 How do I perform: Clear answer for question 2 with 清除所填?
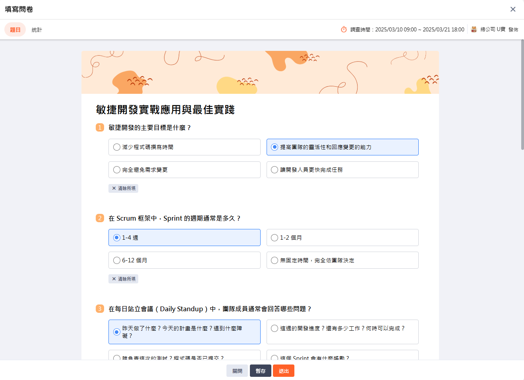(x=123, y=279)
